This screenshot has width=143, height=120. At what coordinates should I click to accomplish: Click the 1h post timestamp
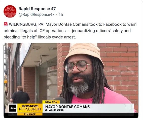[x=61, y=14]
